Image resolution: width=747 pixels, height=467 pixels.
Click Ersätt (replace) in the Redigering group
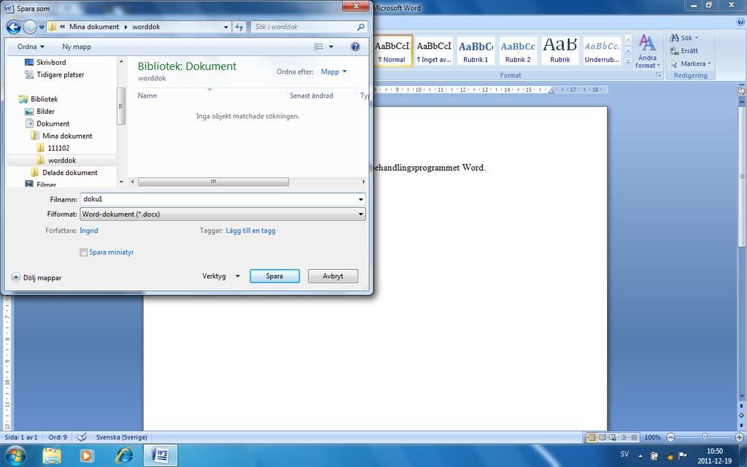pyautogui.click(x=684, y=50)
